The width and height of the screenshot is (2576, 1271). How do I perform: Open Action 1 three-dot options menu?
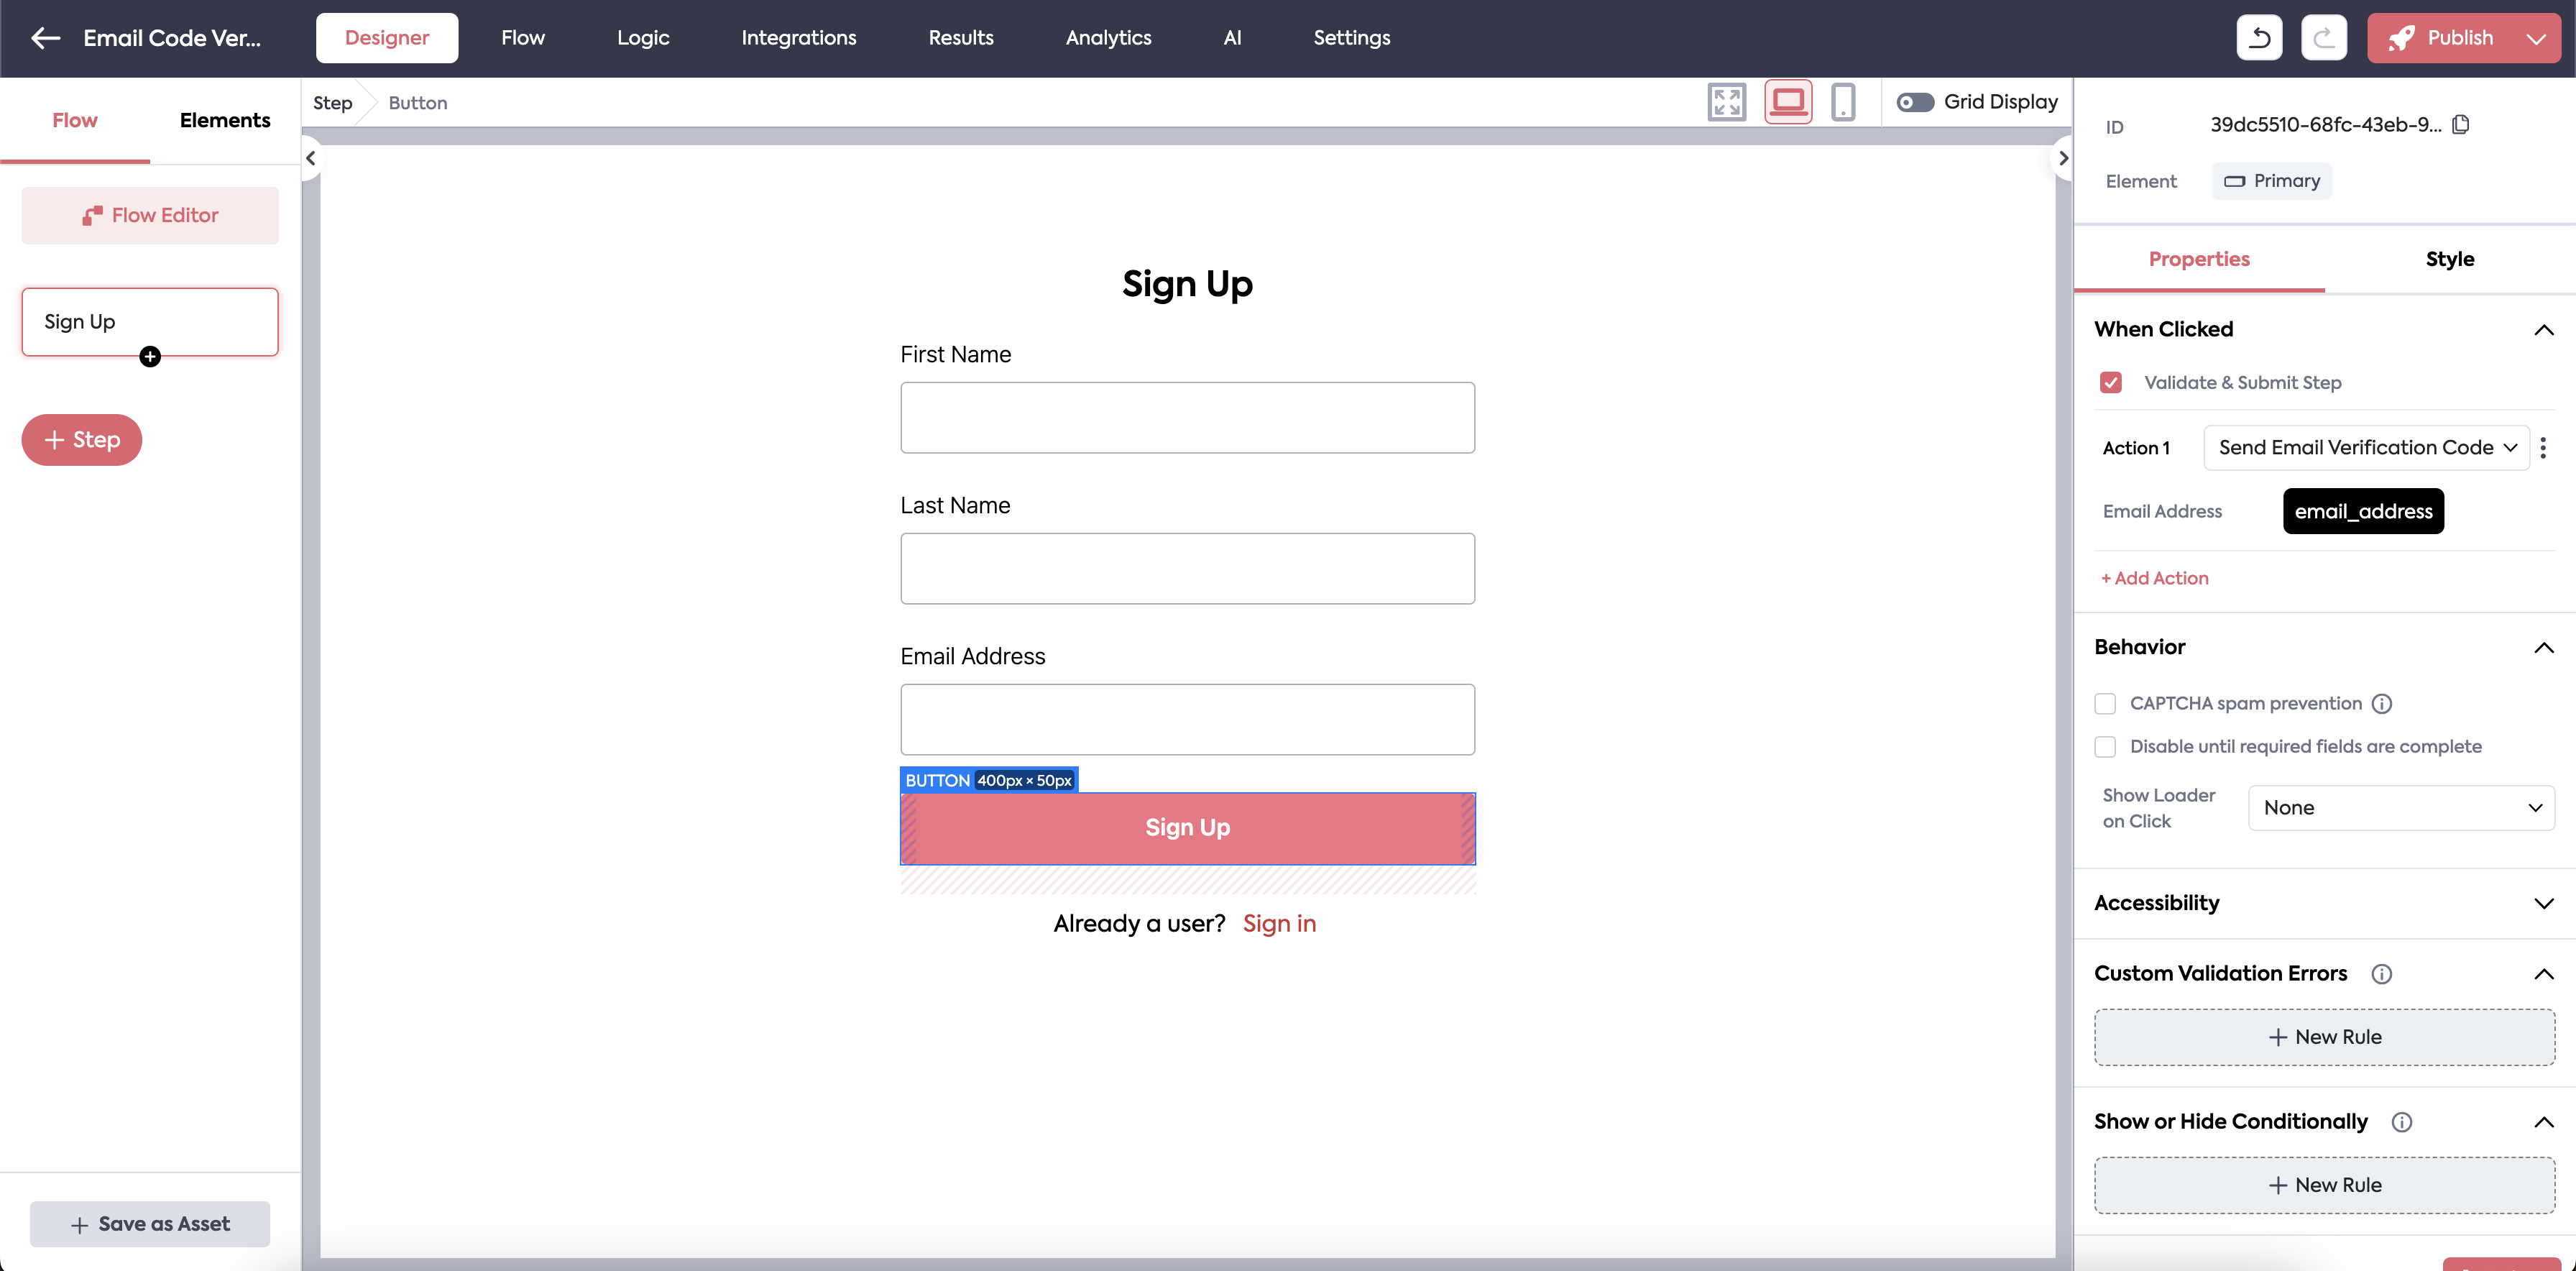[x=2543, y=447]
